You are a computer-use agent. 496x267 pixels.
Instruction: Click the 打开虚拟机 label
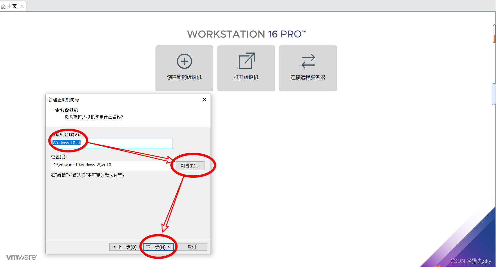[246, 77]
